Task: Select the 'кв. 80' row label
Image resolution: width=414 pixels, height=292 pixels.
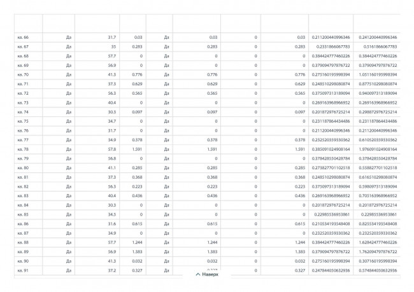Action: (x=23, y=168)
